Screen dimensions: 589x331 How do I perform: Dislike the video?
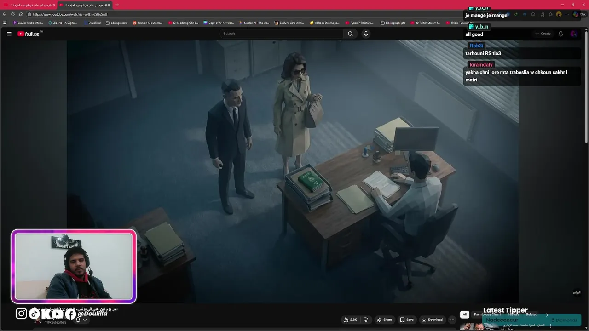pos(366,320)
